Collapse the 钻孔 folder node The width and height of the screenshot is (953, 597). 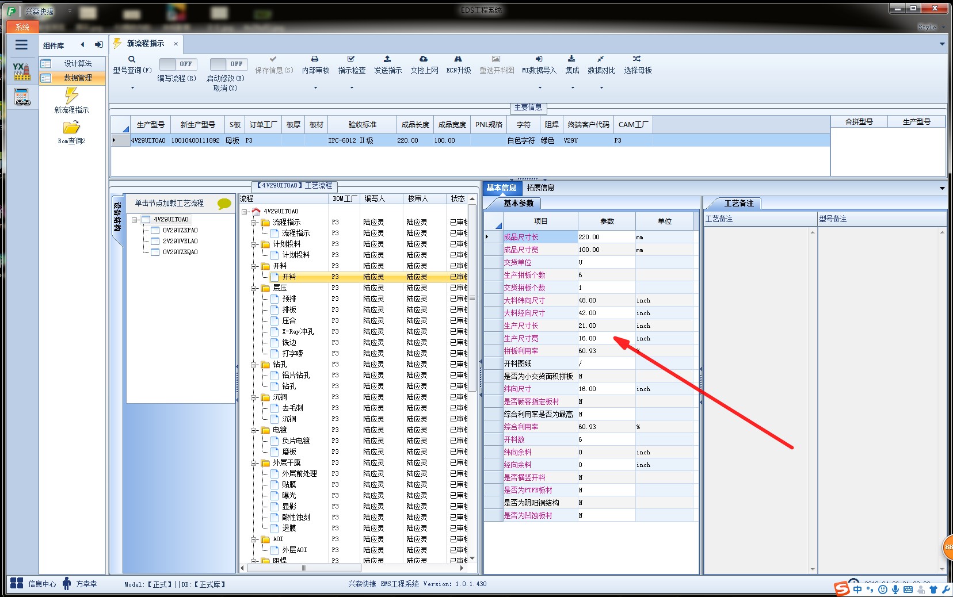(x=254, y=365)
